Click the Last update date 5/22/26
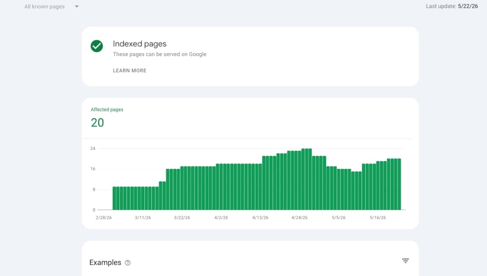 [468, 6]
